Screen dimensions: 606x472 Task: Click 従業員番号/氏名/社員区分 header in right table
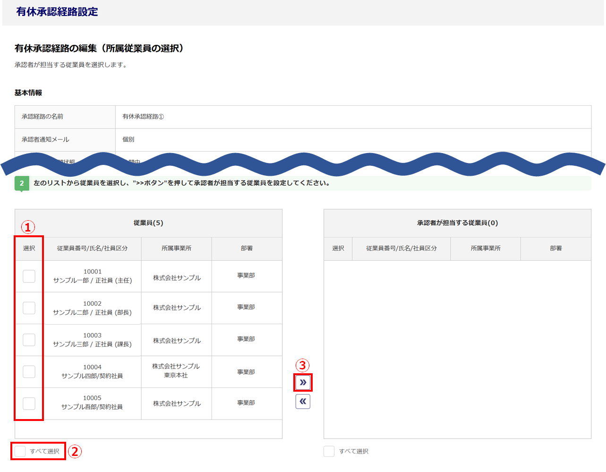click(401, 249)
